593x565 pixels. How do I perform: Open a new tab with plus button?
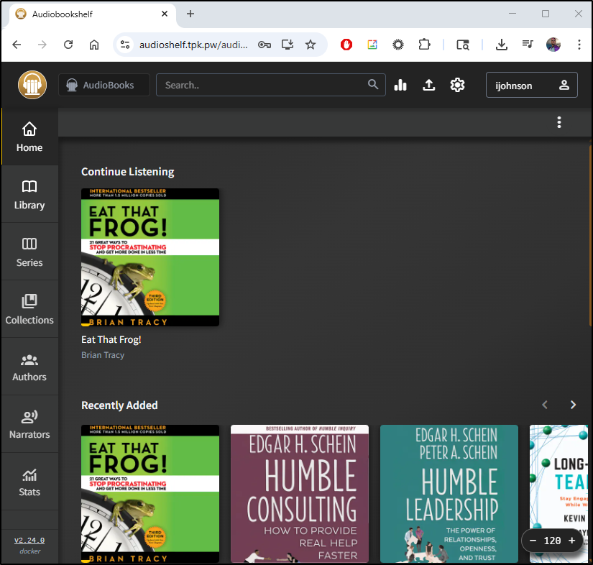coord(190,14)
